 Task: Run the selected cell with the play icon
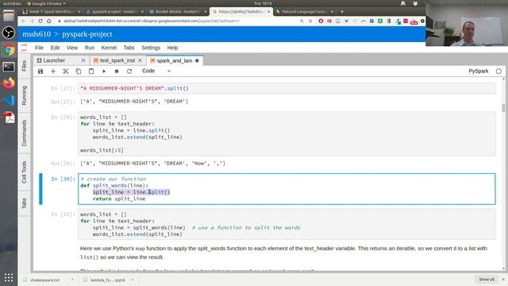(x=104, y=71)
